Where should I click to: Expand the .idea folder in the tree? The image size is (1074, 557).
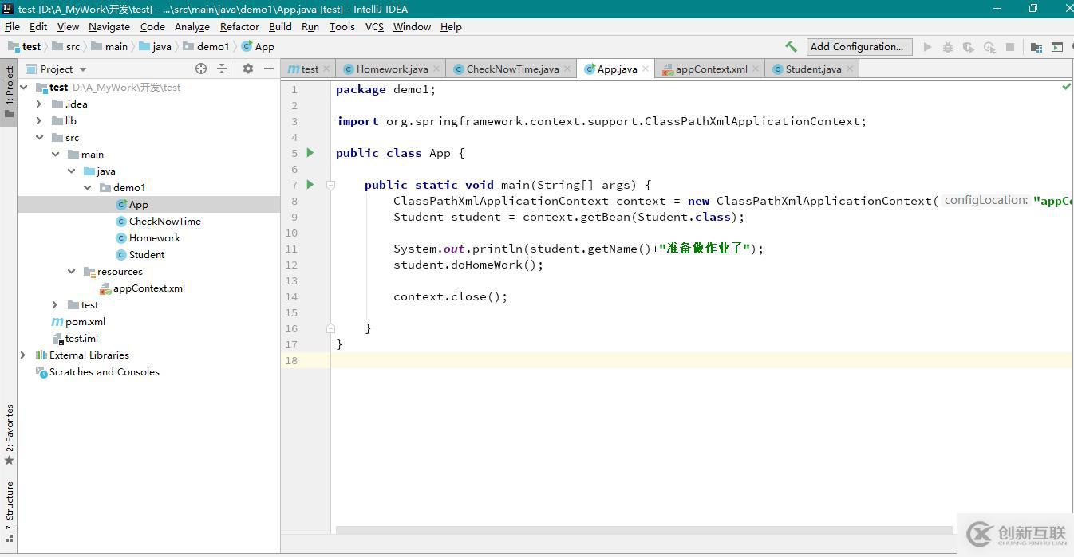coord(38,104)
